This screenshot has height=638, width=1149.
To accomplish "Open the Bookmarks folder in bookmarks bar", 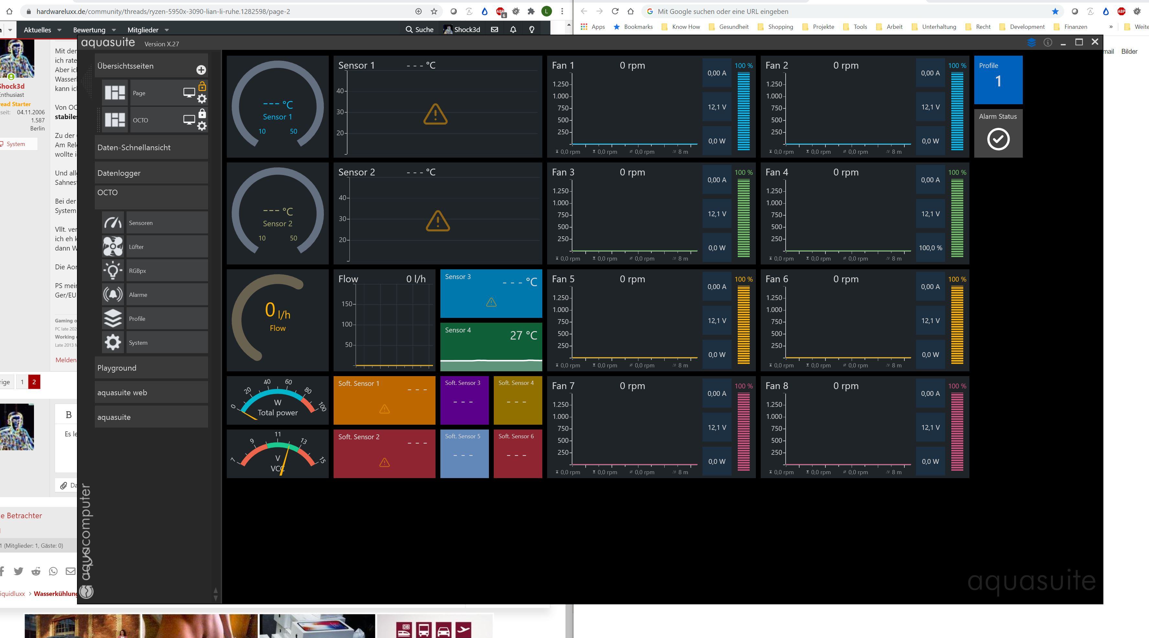I will 633,27.
